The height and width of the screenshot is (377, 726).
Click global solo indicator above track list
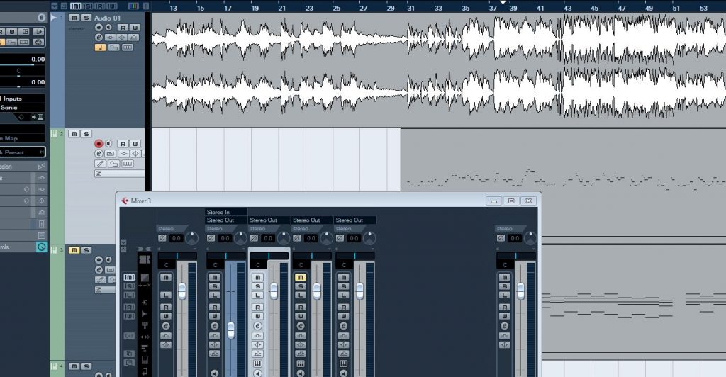(88, 6)
